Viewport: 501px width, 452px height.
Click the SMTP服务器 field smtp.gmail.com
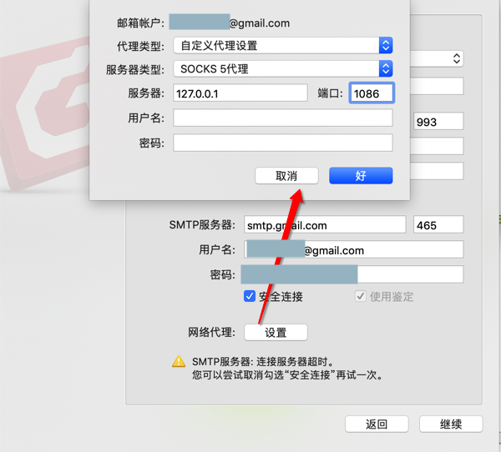click(325, 224)
